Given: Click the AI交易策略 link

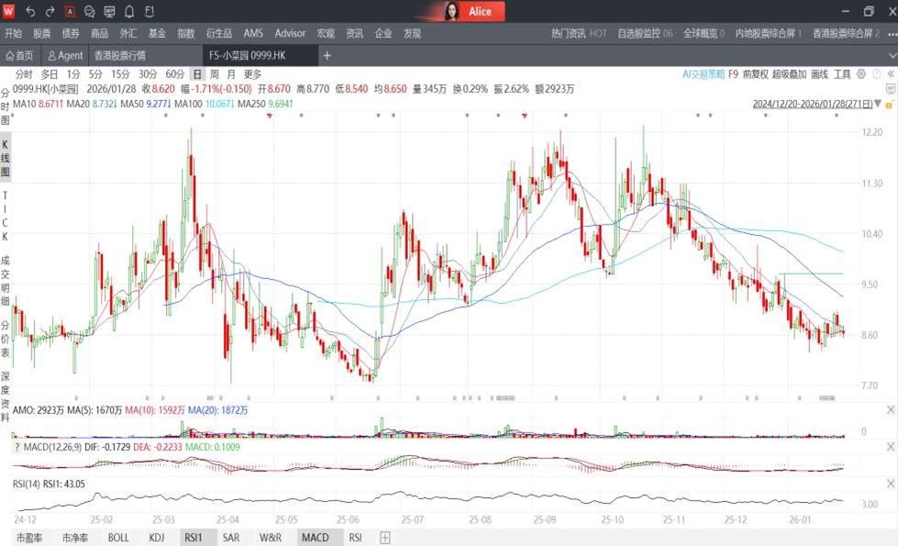Looking at the screenshot, I should 704,74.
